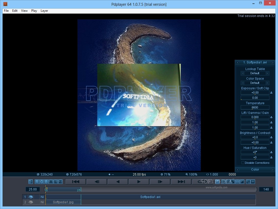Click the mosaic layout icon in the toolbar

pos(248,182)
